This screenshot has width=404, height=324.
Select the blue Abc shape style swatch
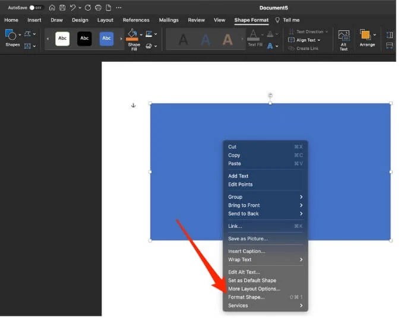click(106, 39)
